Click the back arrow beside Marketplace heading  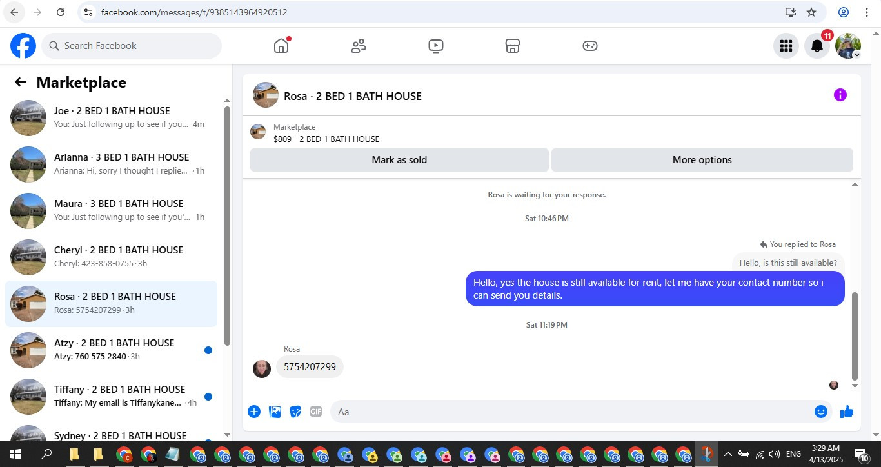pyautogui.click(x=21, y=82)
